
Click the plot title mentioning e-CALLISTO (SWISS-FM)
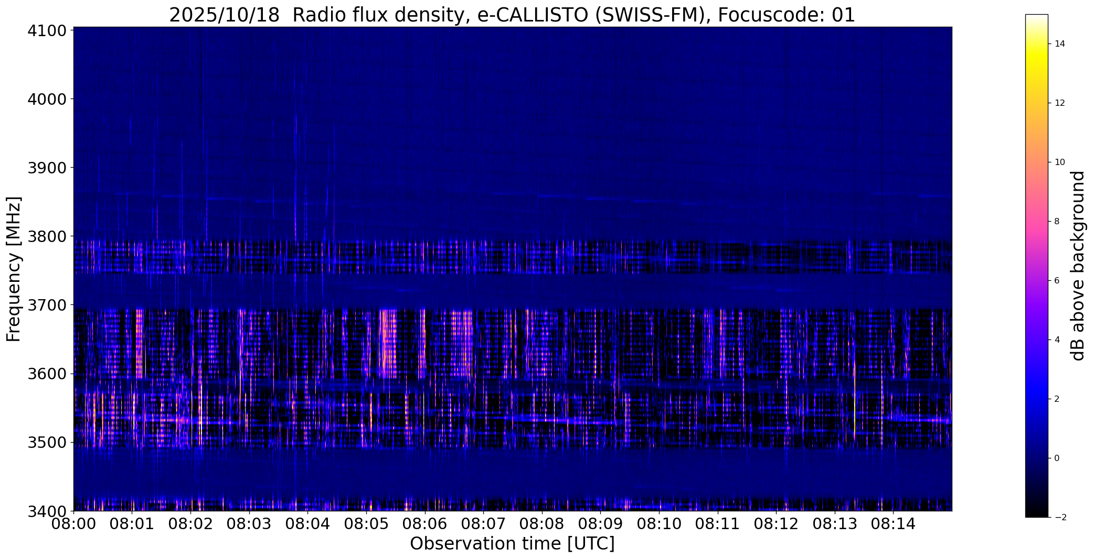512,15
